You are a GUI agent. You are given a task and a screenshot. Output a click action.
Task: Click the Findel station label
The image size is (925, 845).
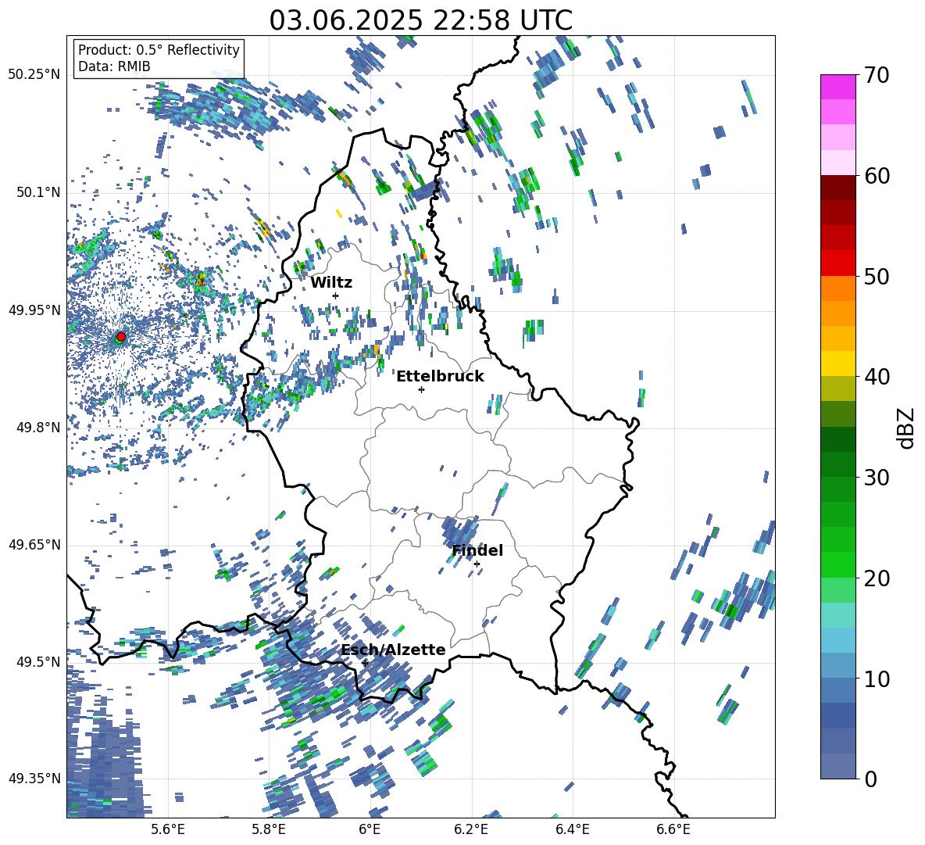click(477, 550)
